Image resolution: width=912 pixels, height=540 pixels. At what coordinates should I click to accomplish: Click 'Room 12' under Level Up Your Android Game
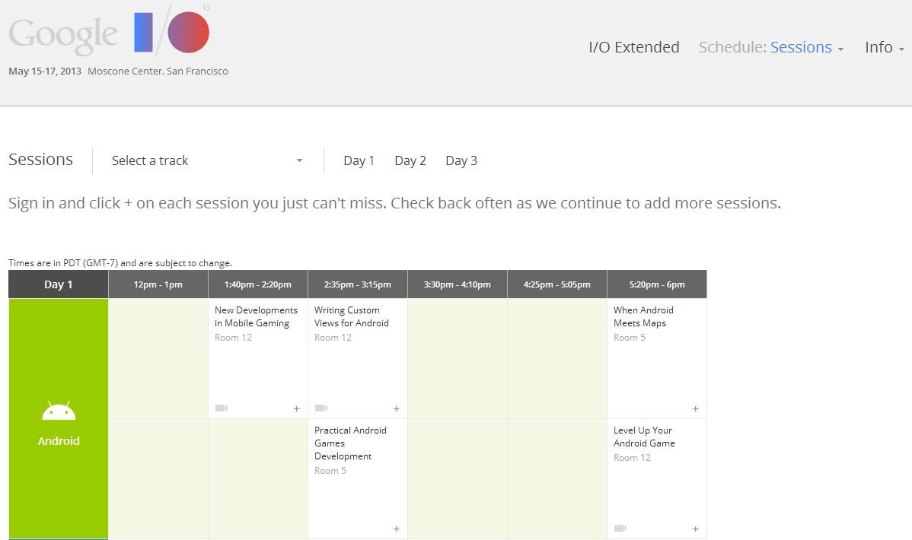[633, 458]
